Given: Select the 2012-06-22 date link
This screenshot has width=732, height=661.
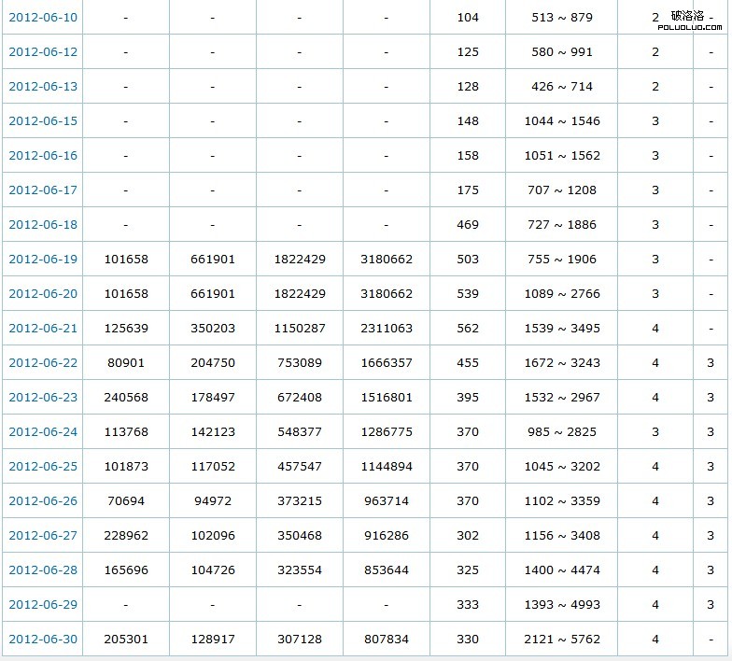Looking at the screenshot, I should [x=43, y=363].
